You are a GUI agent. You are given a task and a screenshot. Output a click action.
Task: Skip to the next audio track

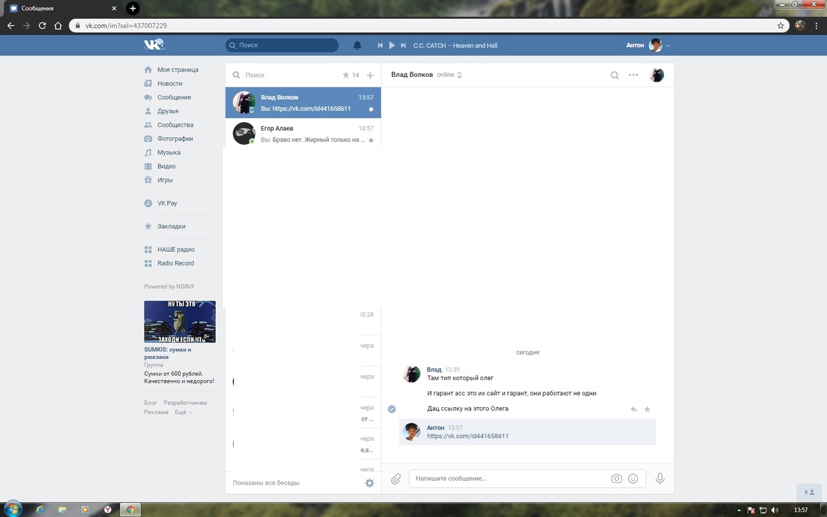[403, 45]
